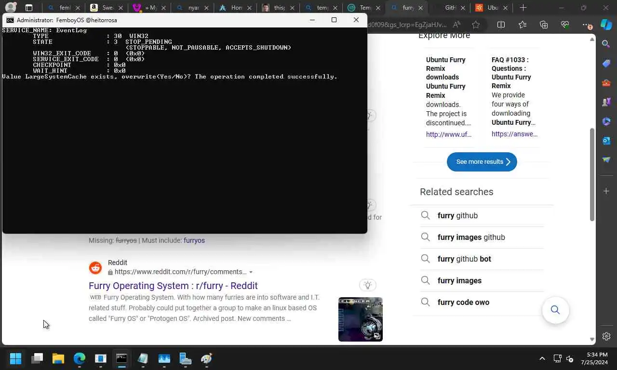Click the Reddit favicon in search result
The height and width of the screenshot is (370, 617).
pos(95,268)
